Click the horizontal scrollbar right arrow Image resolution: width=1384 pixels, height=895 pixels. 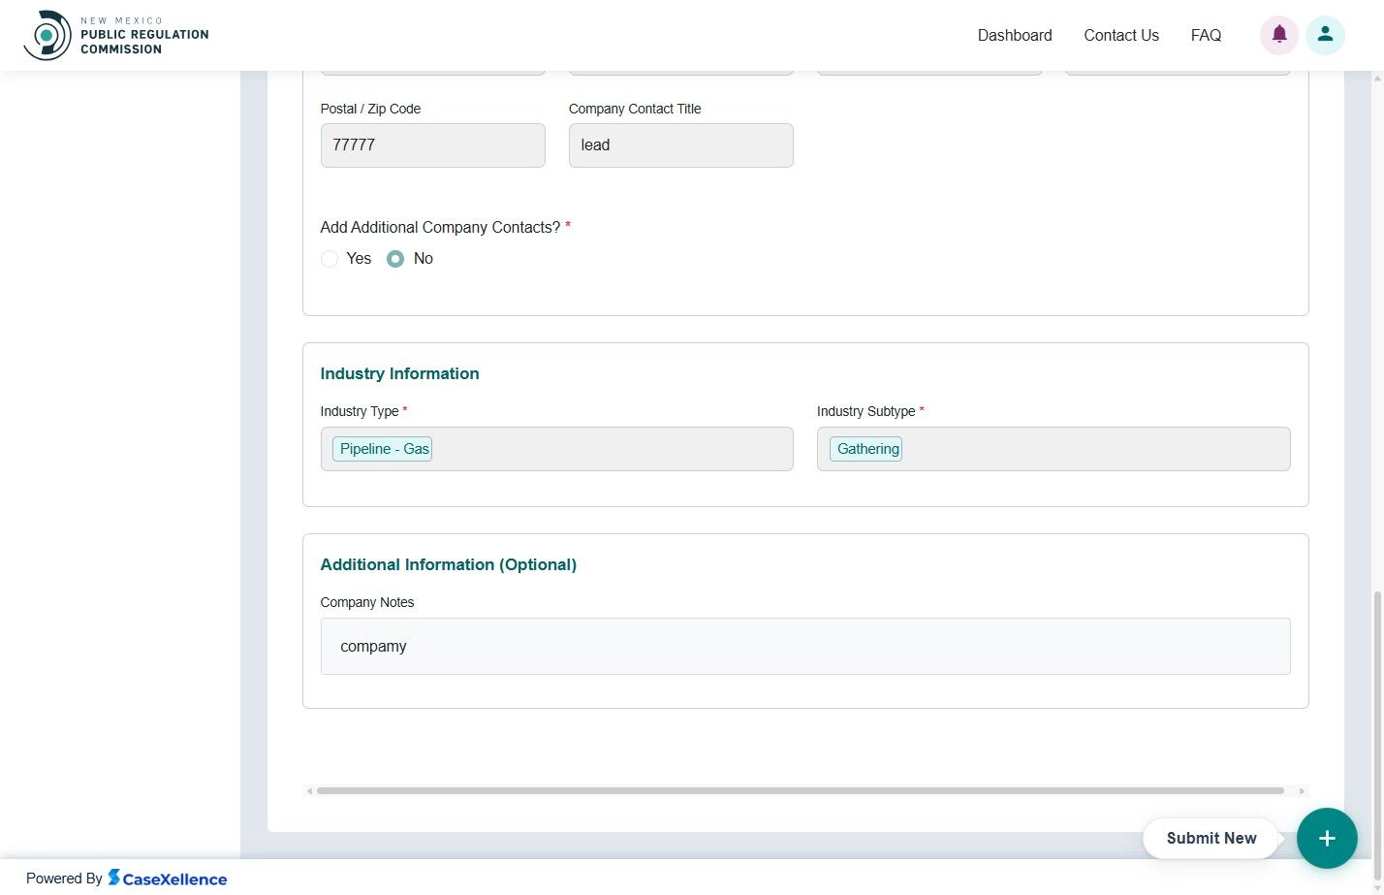[1302, 791]
